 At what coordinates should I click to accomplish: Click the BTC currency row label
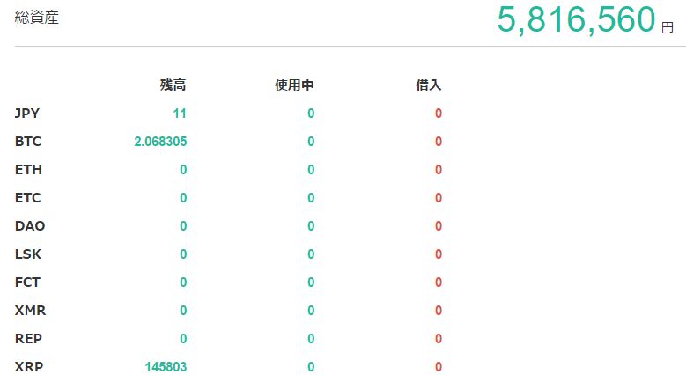[x=28, y=142]
